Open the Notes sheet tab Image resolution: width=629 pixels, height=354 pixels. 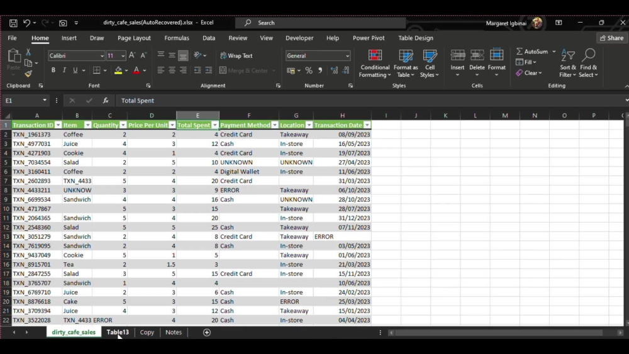click(x=174, y=333)
